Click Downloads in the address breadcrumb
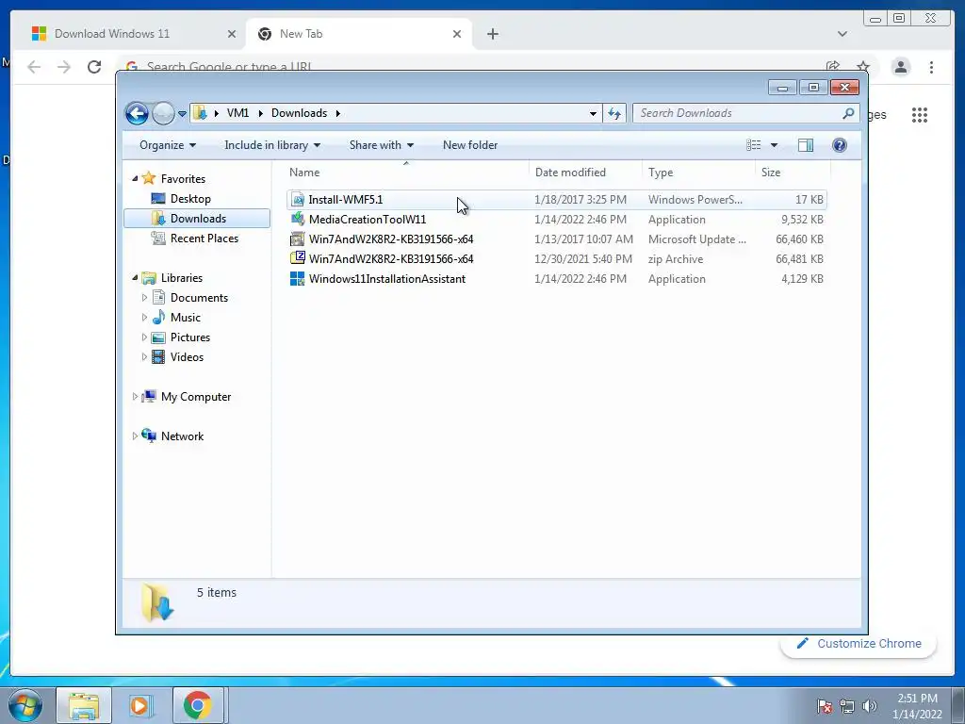 click(299, 113)
